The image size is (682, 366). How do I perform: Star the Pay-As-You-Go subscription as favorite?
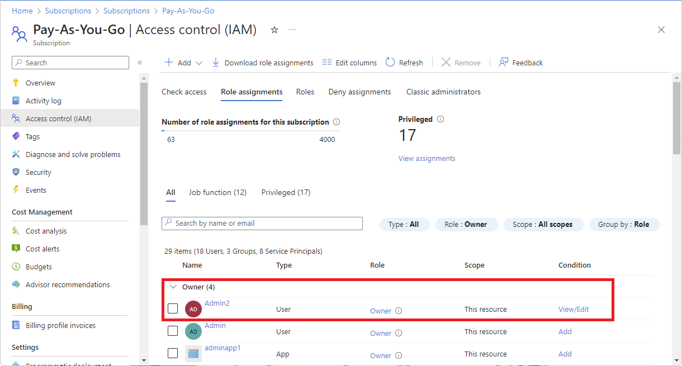tap(274, 30)
